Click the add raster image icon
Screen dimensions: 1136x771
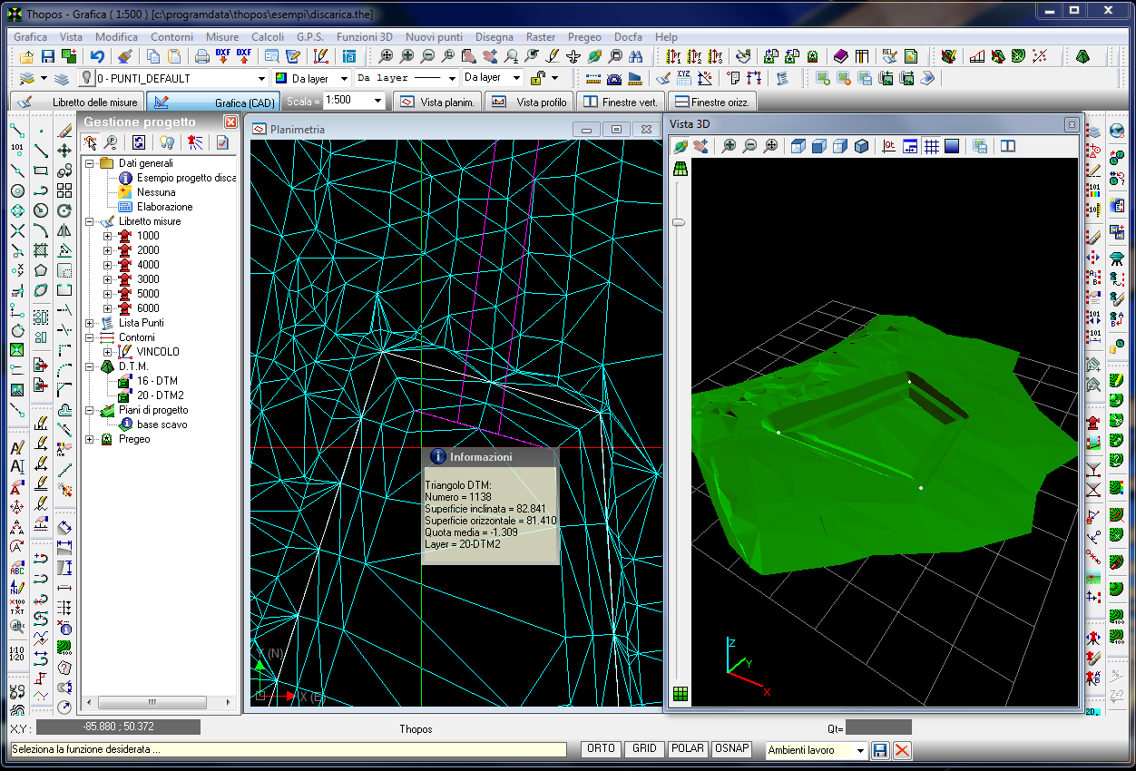pyautogui.click(x=822, y=78)
